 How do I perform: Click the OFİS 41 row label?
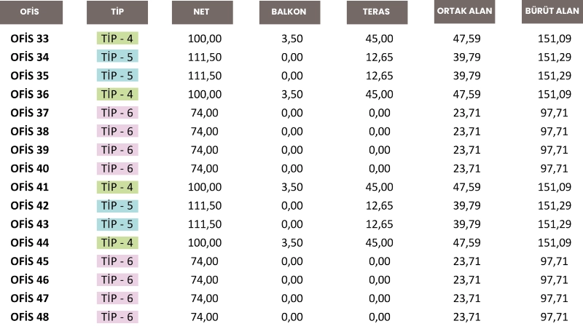(30, 187)
